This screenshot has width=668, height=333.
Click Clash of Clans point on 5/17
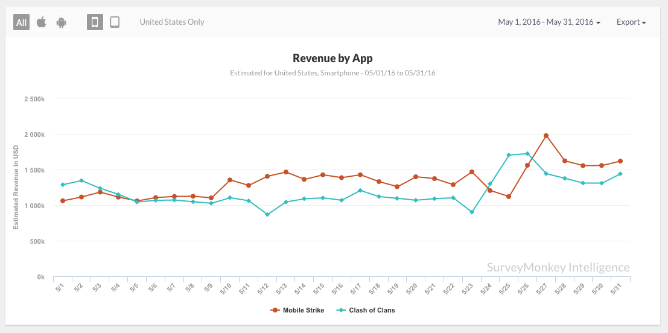point(360,191)
